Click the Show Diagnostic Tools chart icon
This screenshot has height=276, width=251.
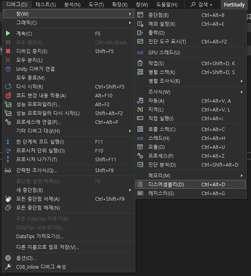pyautogui.click(x=140, y=41)
